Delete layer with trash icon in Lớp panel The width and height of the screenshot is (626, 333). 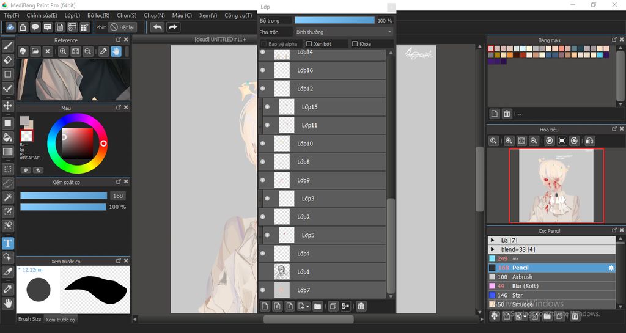click(x=361, y=306)
